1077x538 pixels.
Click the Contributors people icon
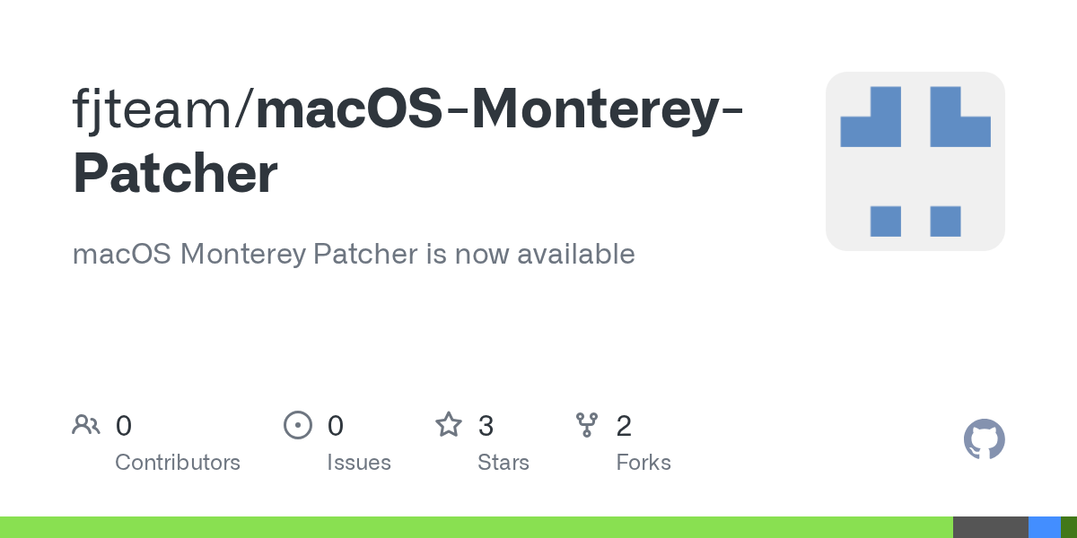click(86, 425)
